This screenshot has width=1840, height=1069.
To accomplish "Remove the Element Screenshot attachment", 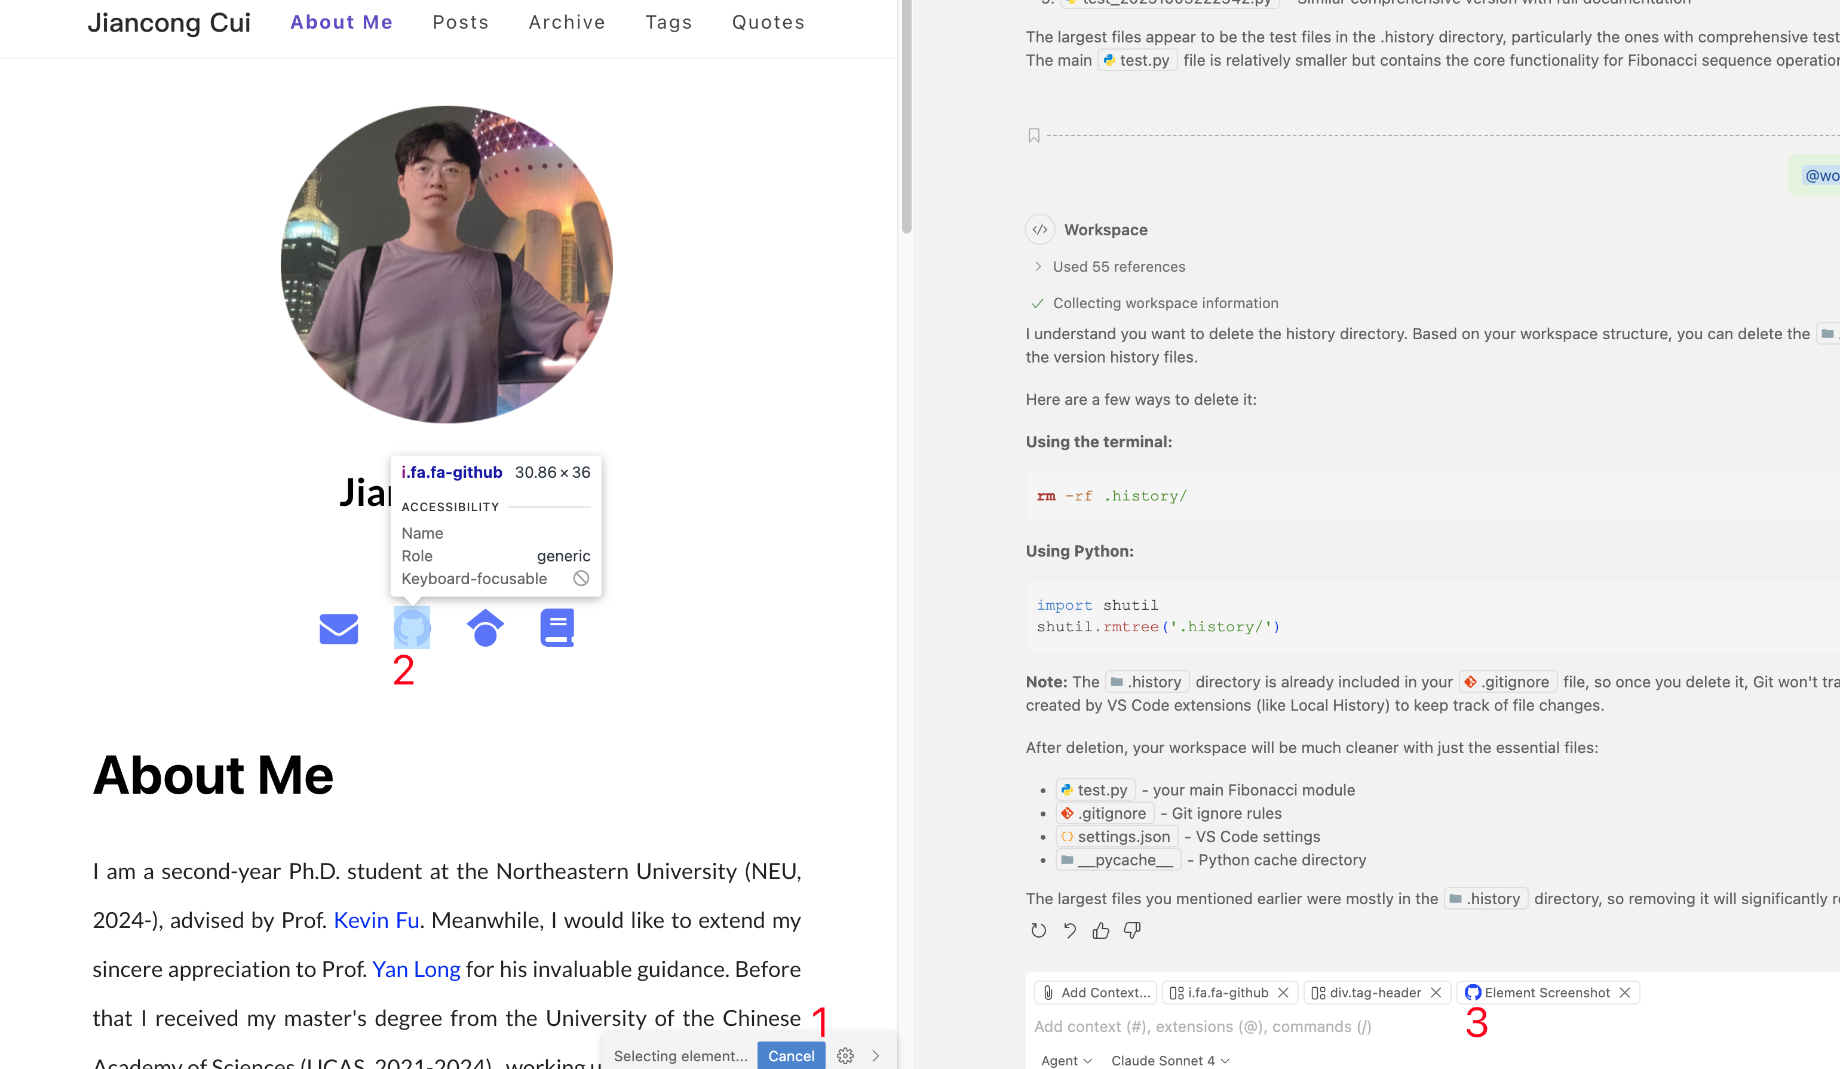I will (x=1624, y=993).
